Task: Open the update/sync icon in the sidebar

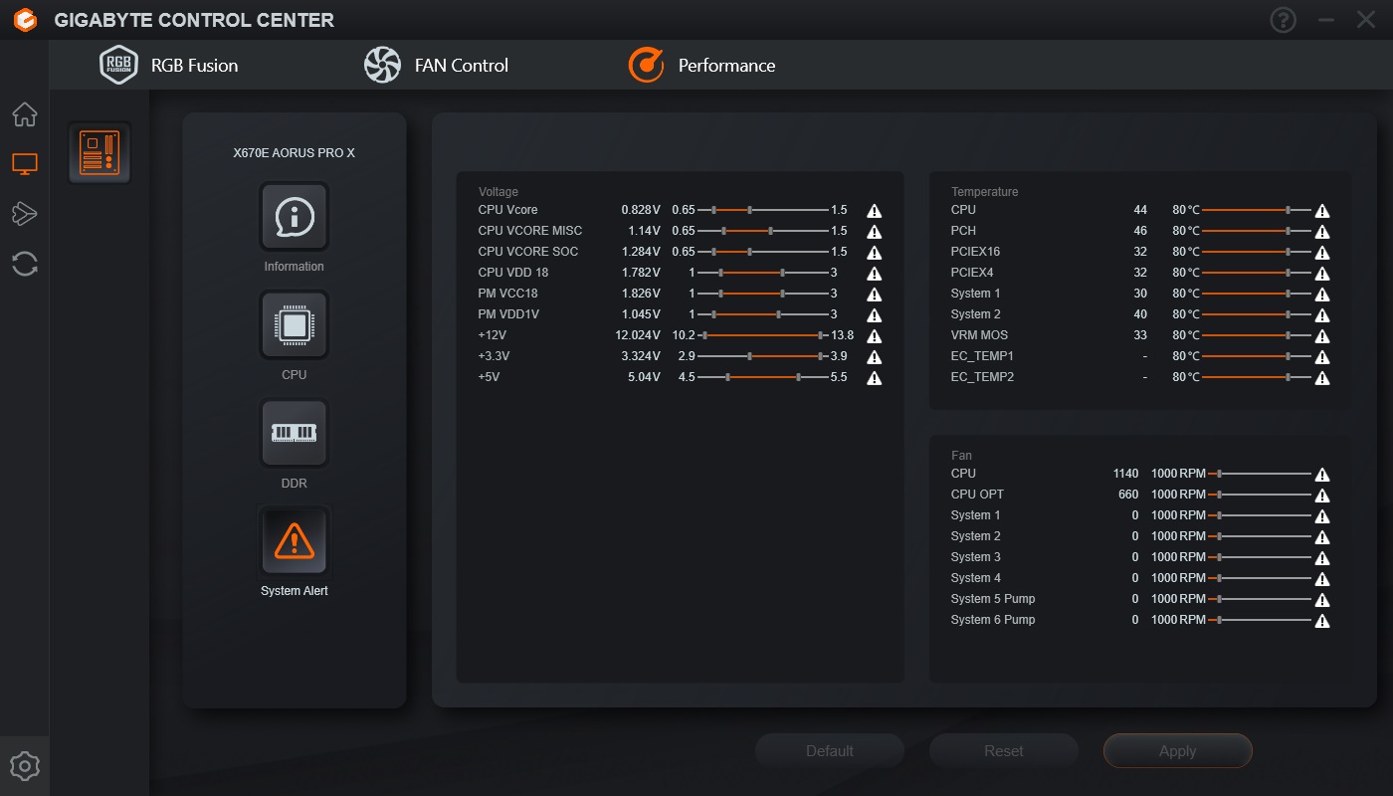Action: tap(25, 264)
